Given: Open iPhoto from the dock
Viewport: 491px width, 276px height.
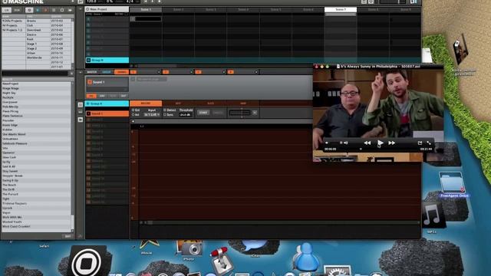Looking at the screenshot, I should (x=189, y=249).
